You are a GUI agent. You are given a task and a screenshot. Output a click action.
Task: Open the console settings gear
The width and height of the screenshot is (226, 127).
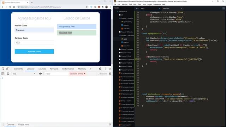pos(110,74)
